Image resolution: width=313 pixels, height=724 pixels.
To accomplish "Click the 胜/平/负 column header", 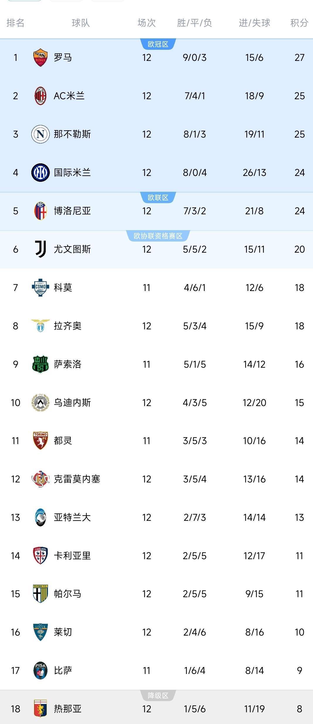I will [194, 23].
